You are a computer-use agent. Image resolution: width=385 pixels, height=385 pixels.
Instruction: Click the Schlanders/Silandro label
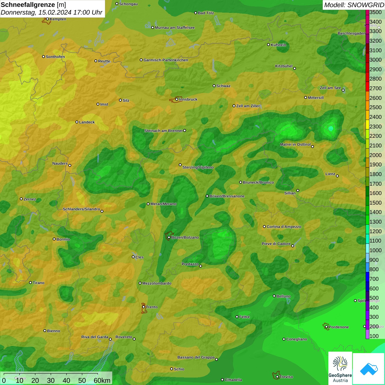pyautogui.click(x=81, y=209)
